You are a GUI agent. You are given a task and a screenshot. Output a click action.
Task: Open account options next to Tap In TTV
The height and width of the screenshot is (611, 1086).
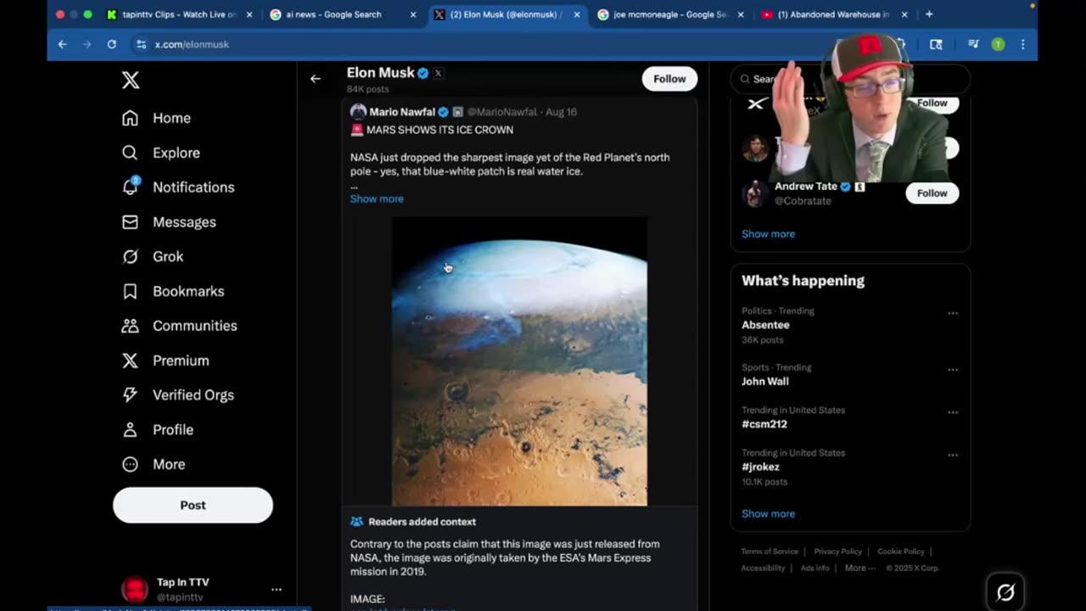tap(276, 589)
